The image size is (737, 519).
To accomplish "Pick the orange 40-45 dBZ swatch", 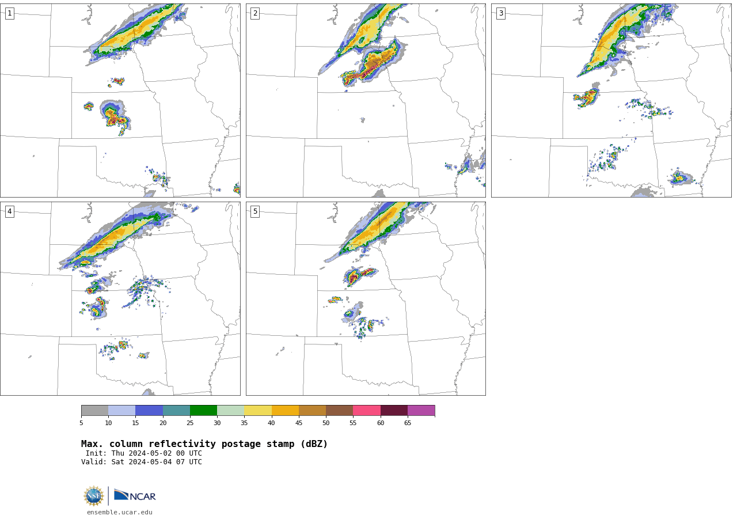I will 285,411.
